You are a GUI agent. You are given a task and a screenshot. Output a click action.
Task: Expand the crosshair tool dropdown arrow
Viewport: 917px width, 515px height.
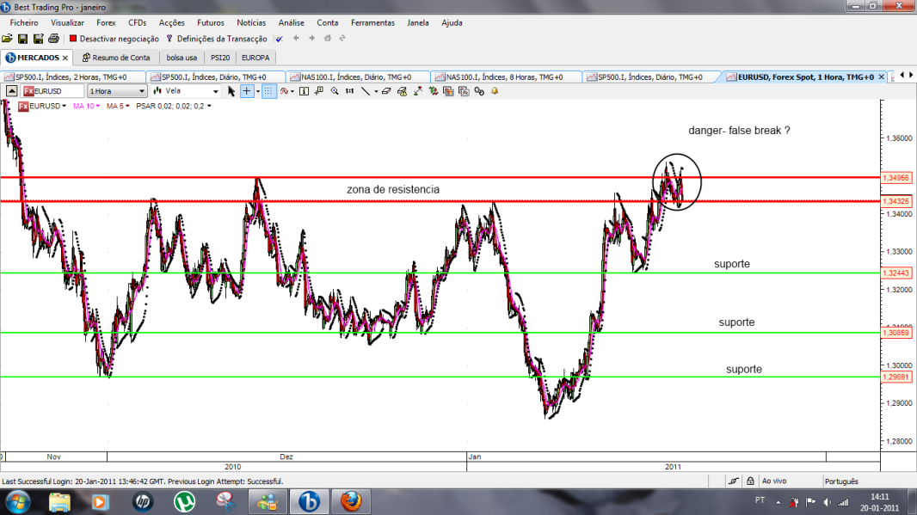(258, 91)
